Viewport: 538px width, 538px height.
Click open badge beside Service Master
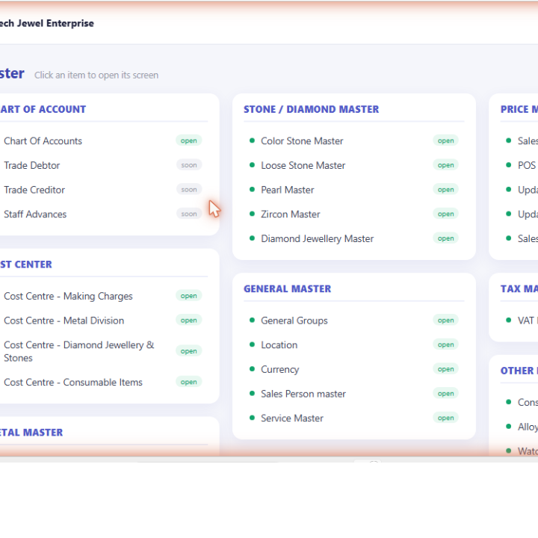point(445,418)
